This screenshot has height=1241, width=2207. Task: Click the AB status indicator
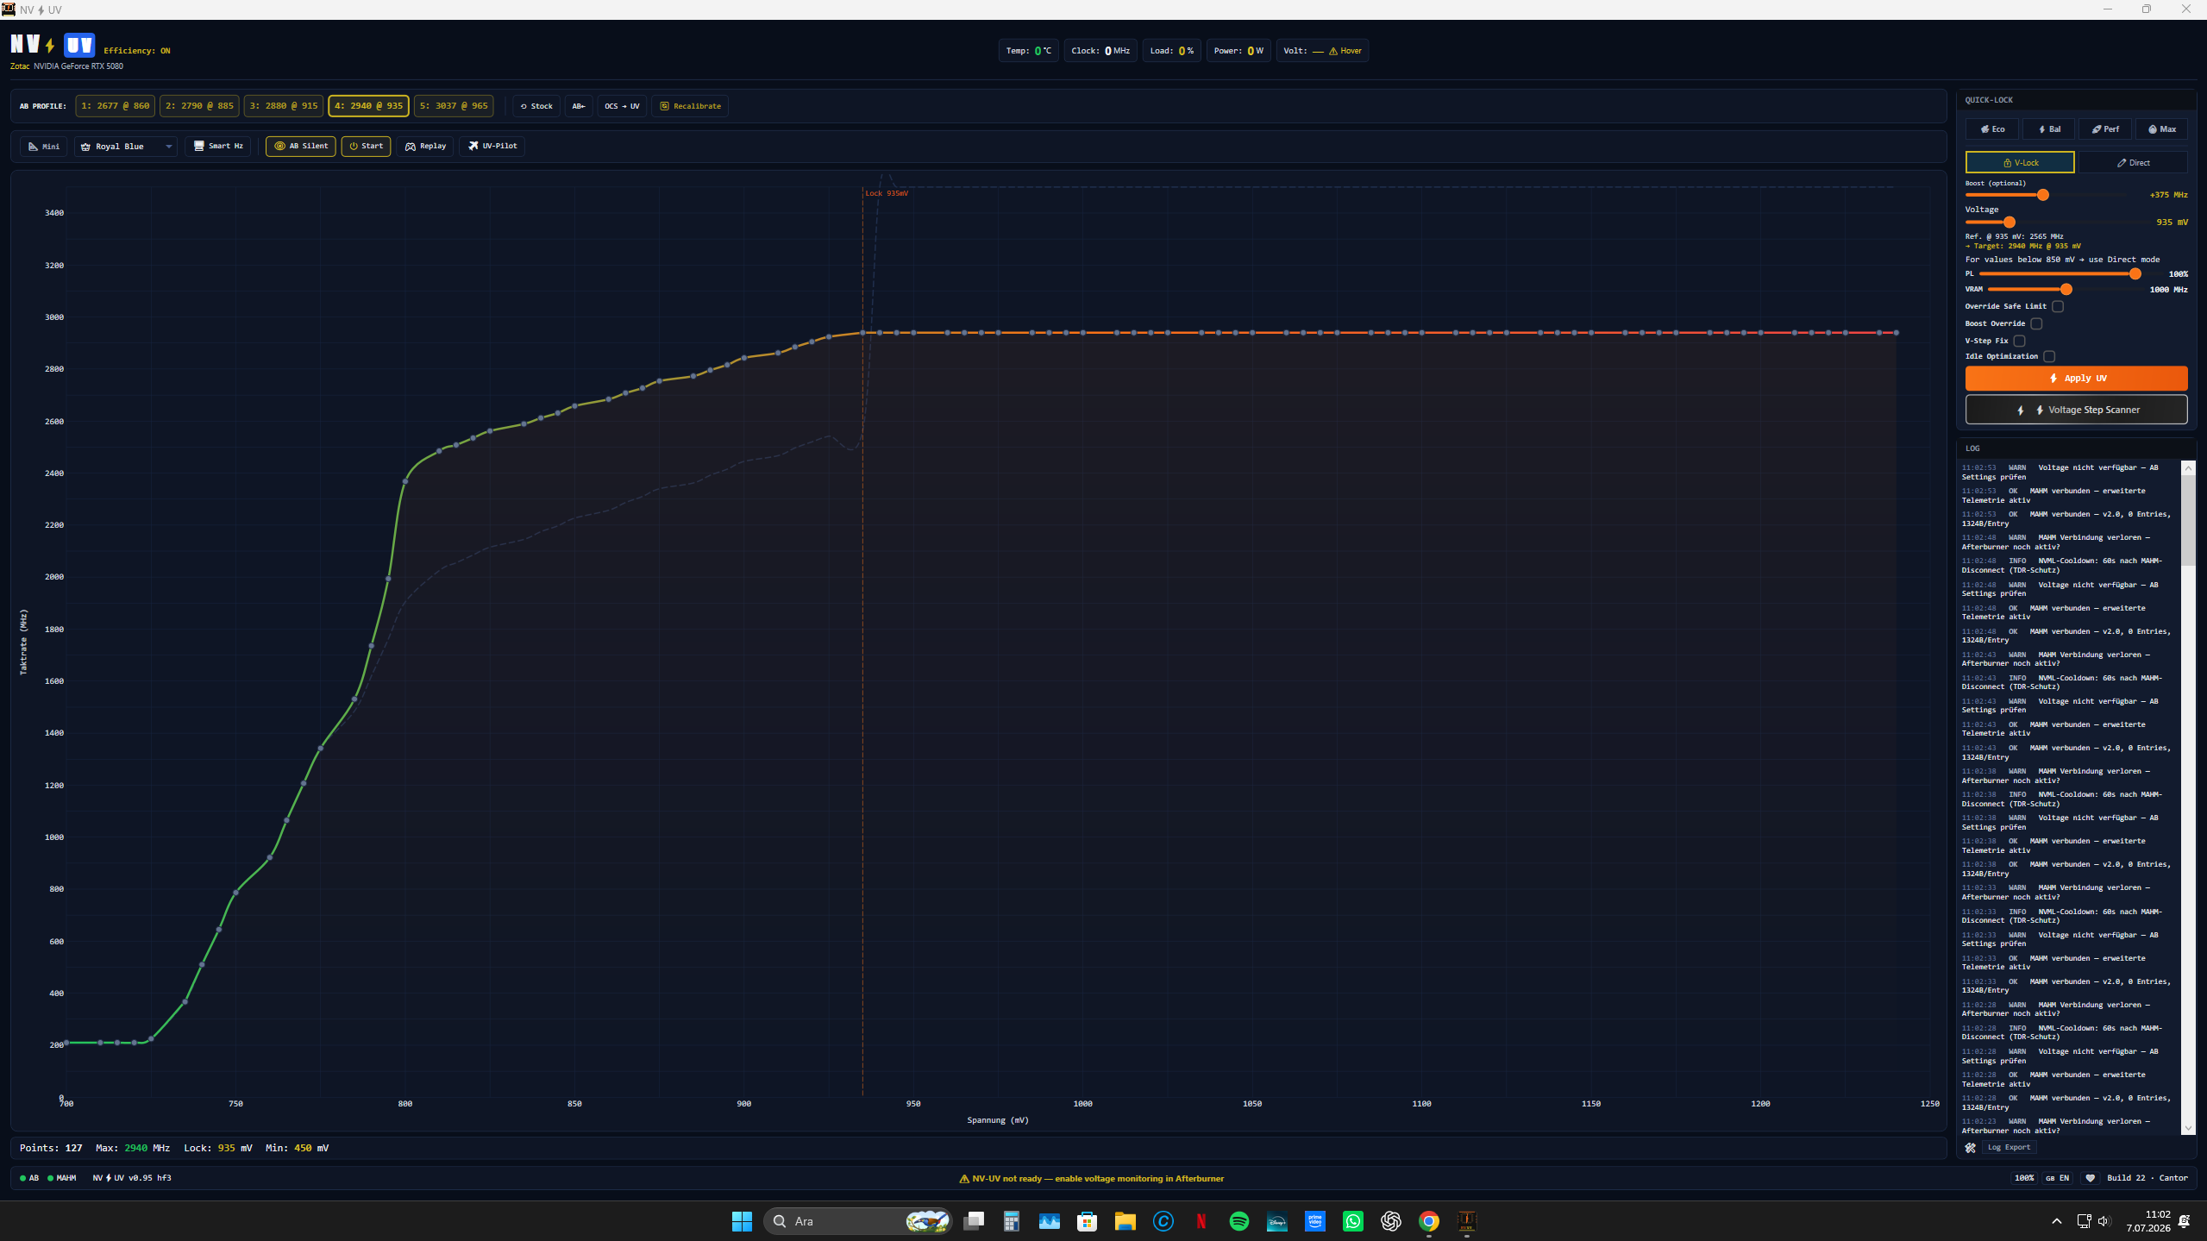29,1178
